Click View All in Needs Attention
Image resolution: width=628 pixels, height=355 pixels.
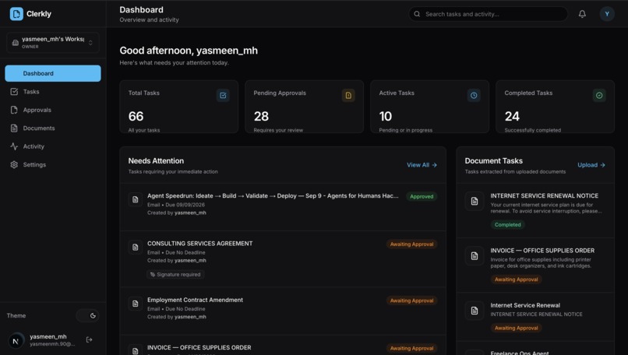pos(422,165)
